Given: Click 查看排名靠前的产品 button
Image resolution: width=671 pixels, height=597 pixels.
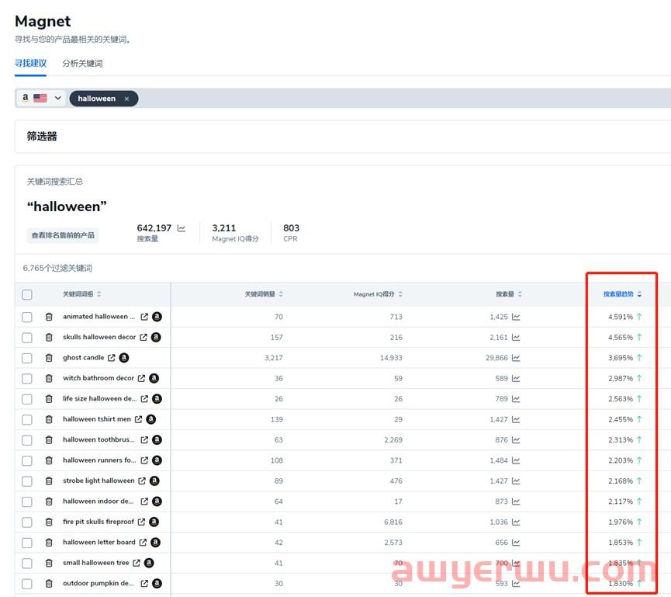Looking at the screenshot, I should 63,235.
